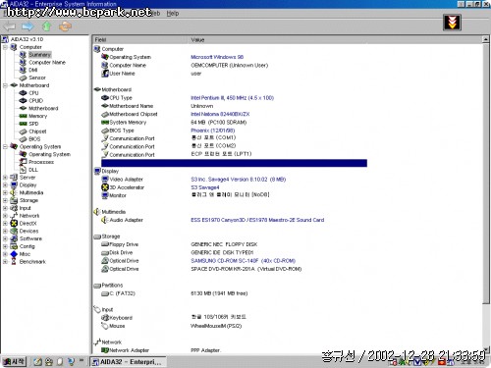This screenshot has width=491, height=368.
Task: Click the System Memory row icon
Action: coord(105,123)
